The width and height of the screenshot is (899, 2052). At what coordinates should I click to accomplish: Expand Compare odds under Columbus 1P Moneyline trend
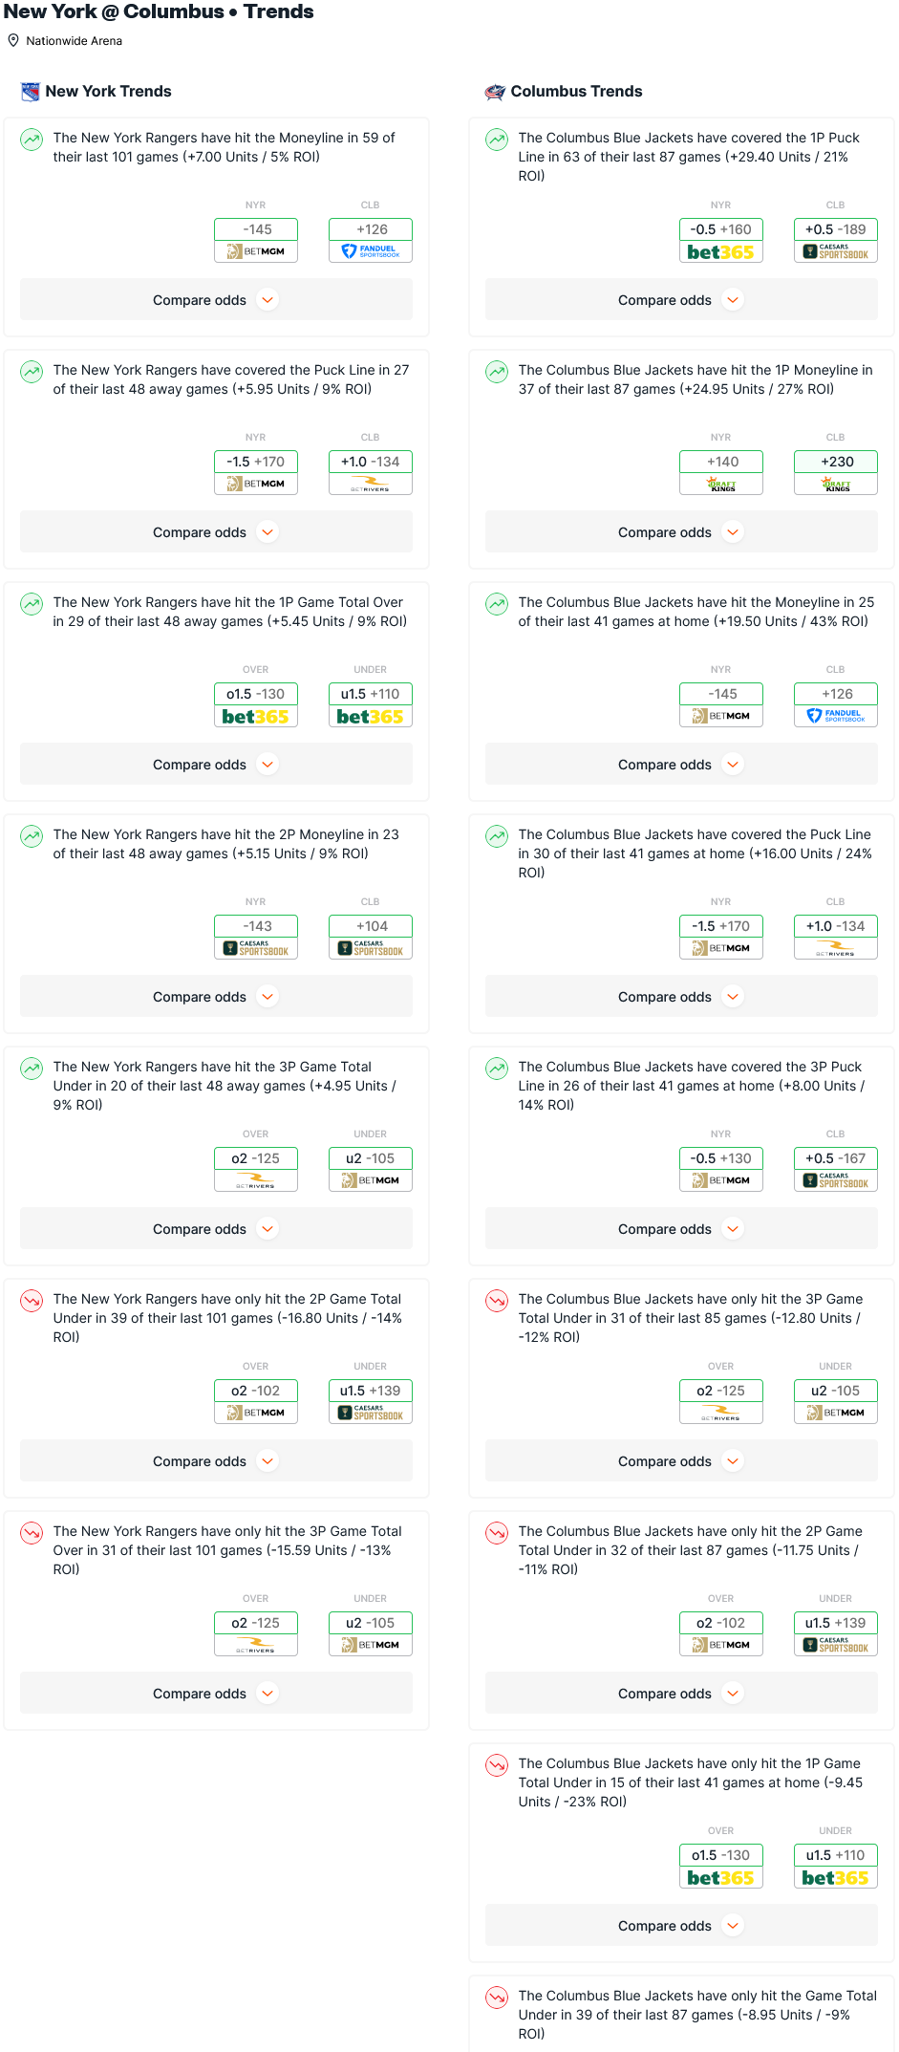point(681,532)
